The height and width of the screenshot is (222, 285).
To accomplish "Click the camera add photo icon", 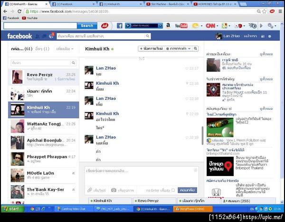I will point(114,190).
